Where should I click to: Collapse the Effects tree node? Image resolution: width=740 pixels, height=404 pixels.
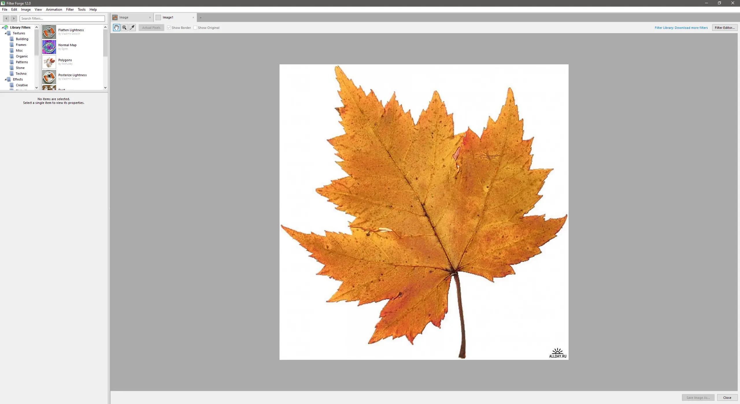pyautogui.click(x=5, y=80)
